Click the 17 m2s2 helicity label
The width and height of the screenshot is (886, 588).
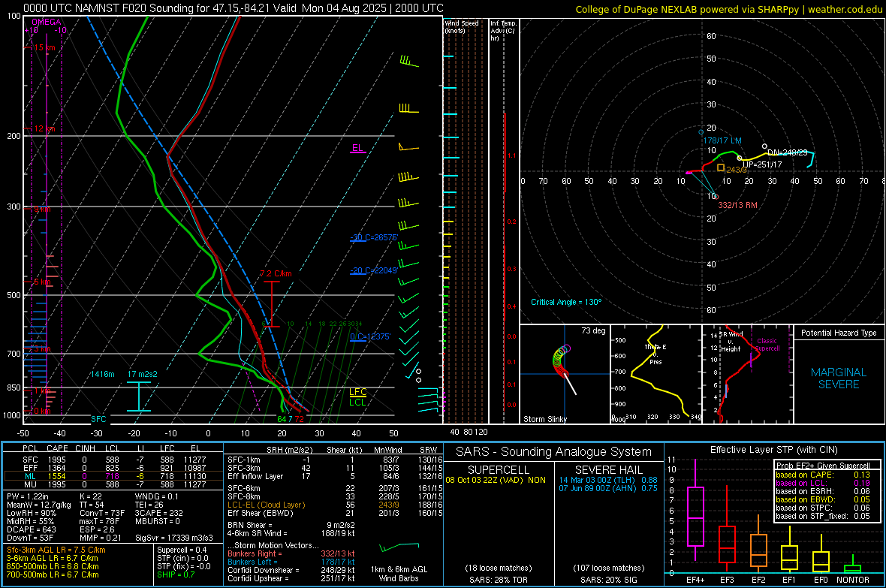(143, 374)
